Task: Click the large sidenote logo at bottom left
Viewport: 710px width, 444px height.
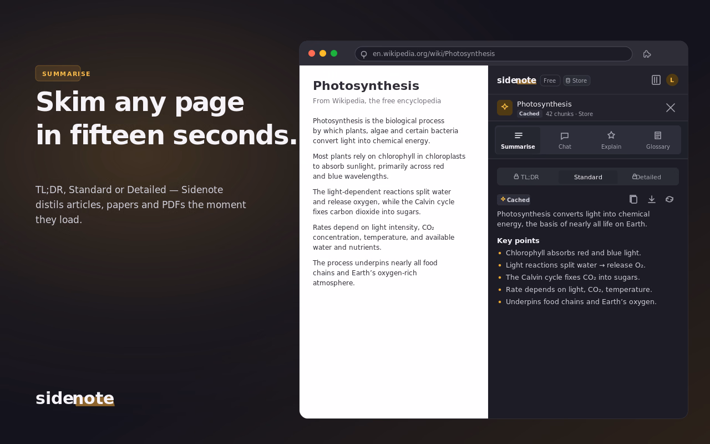Action: point(75,398)
